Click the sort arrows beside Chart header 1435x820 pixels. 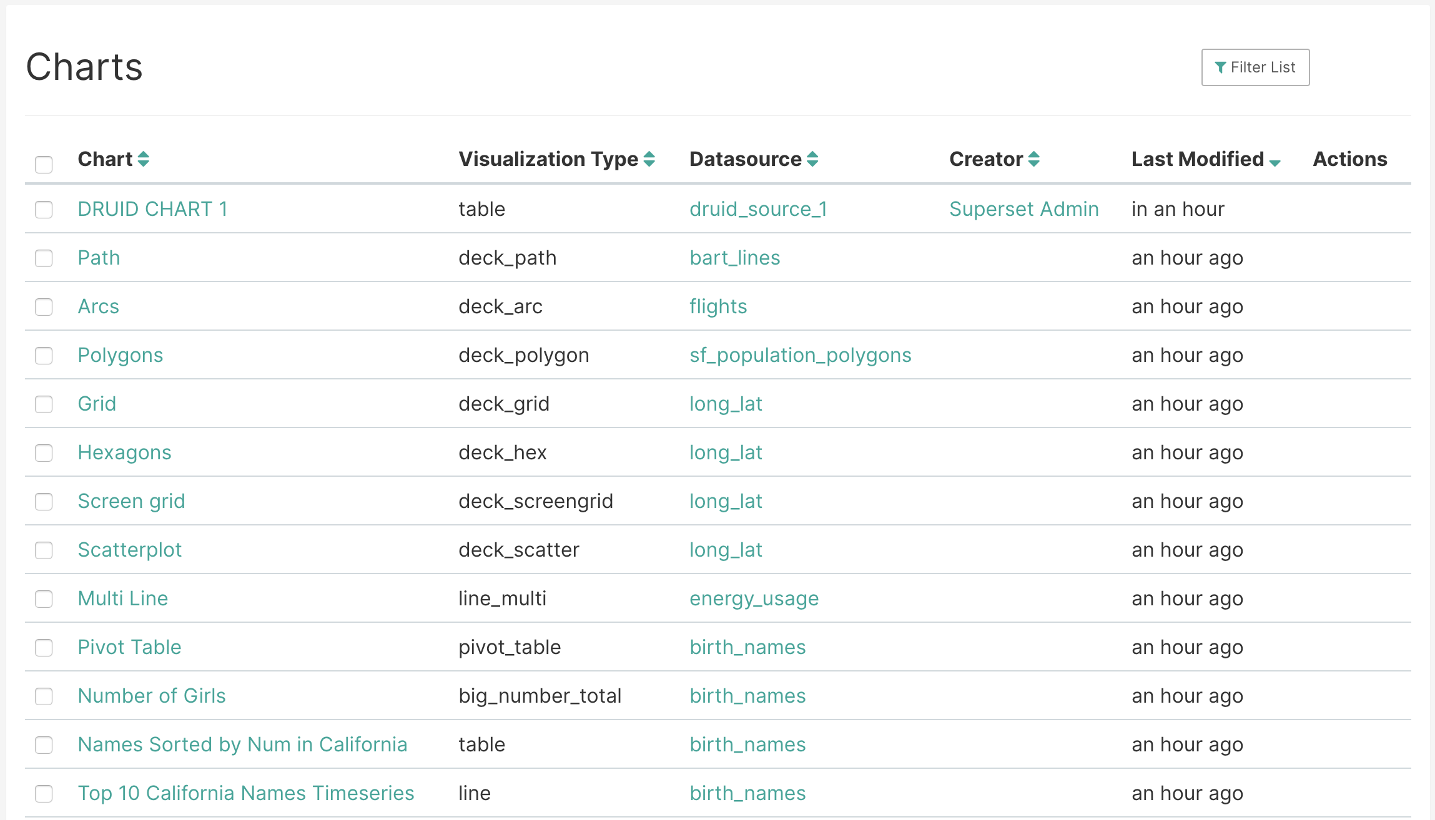(x=144, y=159)
